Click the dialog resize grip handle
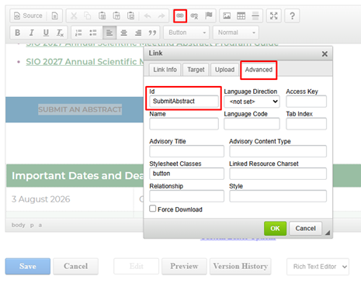Screen dimensions: 361x283 pyautogui.click(x=328, y=233)
